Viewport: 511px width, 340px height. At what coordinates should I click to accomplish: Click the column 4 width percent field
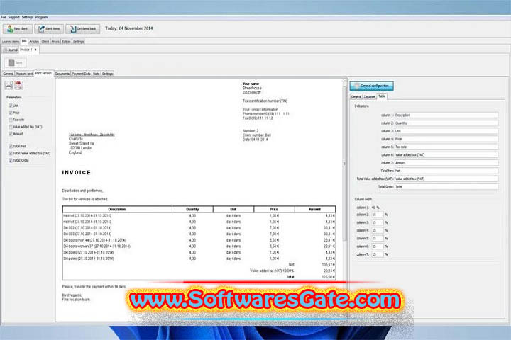tap(377, 231)
